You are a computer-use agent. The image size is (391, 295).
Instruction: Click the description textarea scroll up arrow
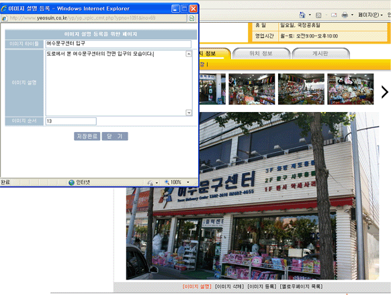pos(189,54)
